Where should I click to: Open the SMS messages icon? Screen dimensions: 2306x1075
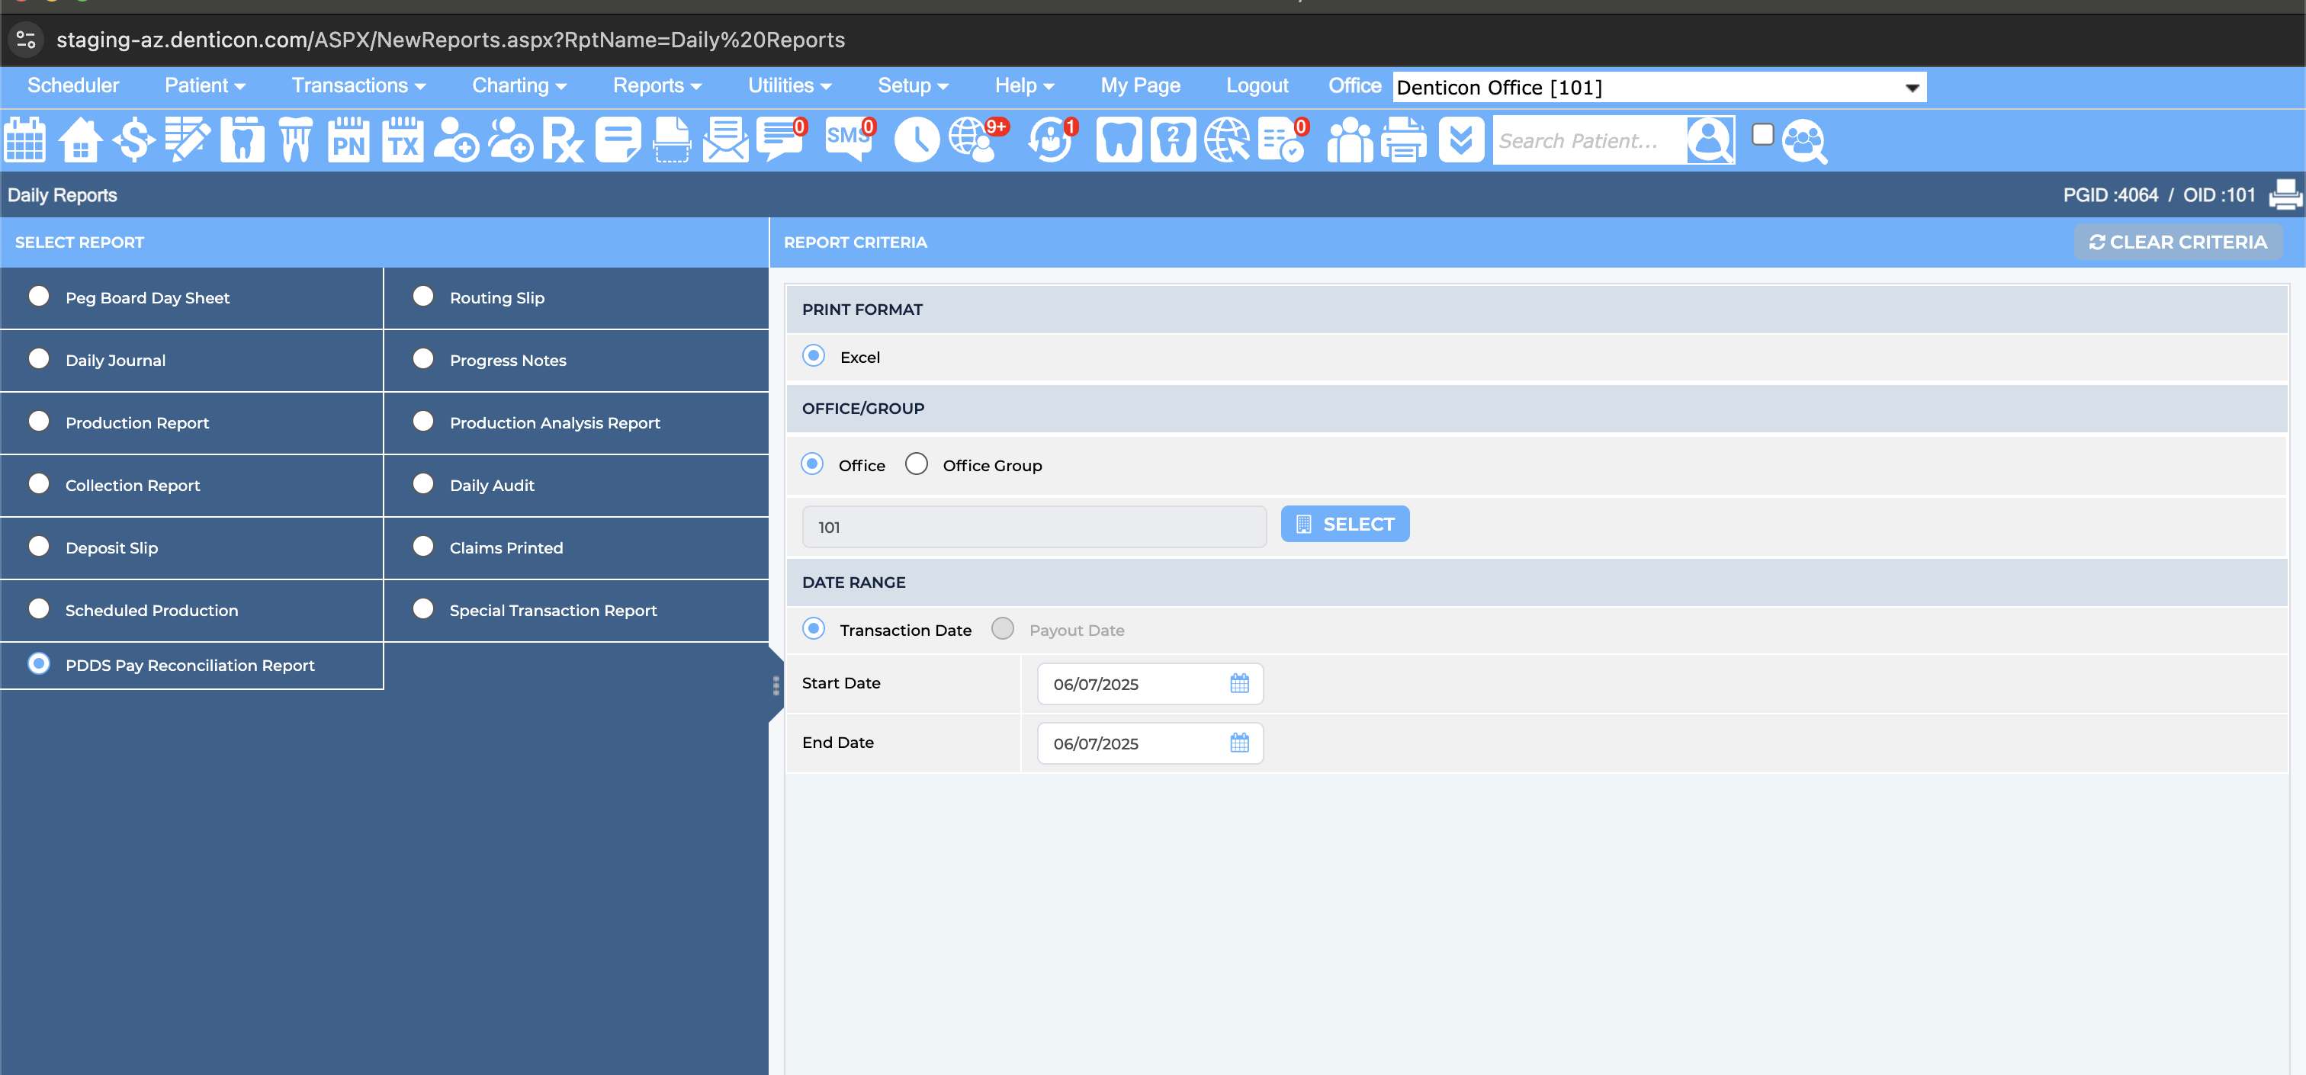[849, 140]
